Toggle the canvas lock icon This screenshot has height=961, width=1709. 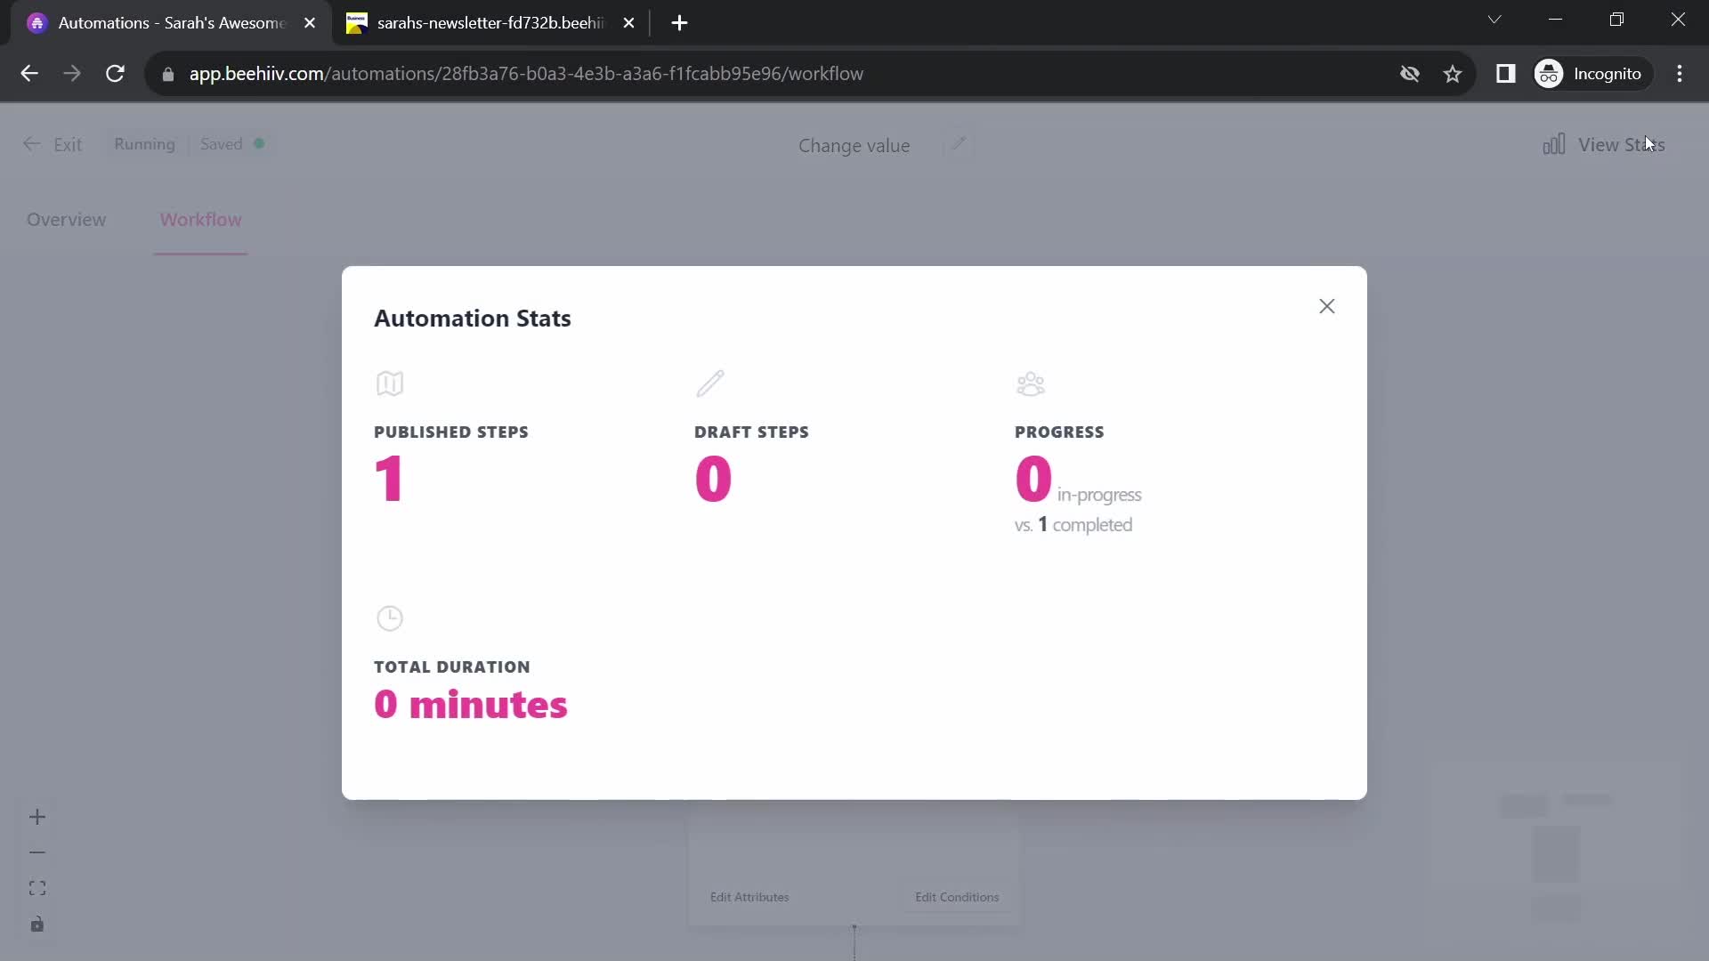(36, 925)
